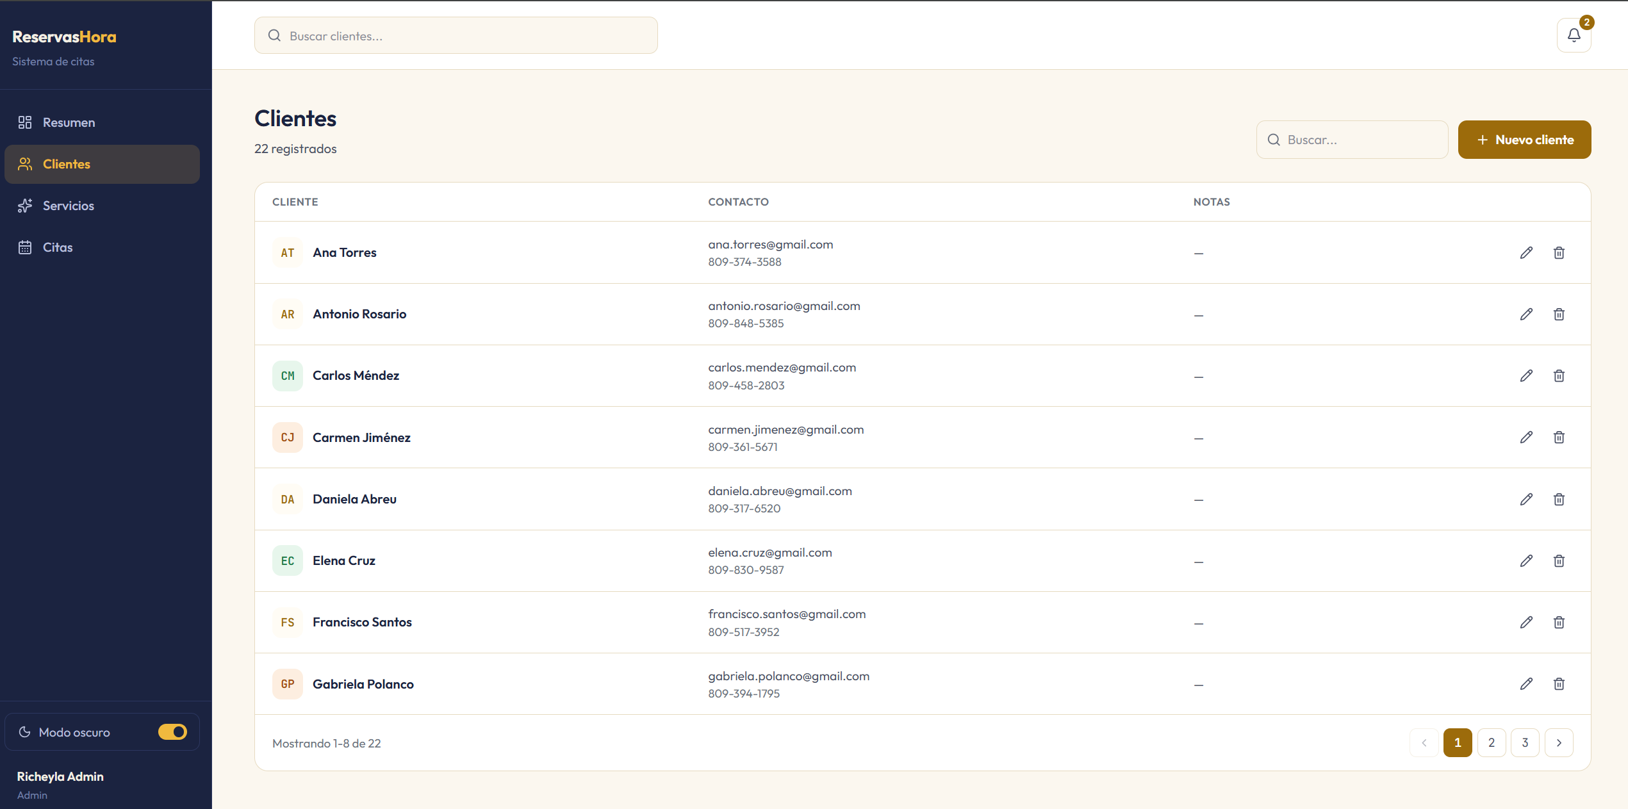Viewport: 1628px width, 809px height.
Task: Click email ana.torres@gmail.com
Action: [x=771, y=244]
